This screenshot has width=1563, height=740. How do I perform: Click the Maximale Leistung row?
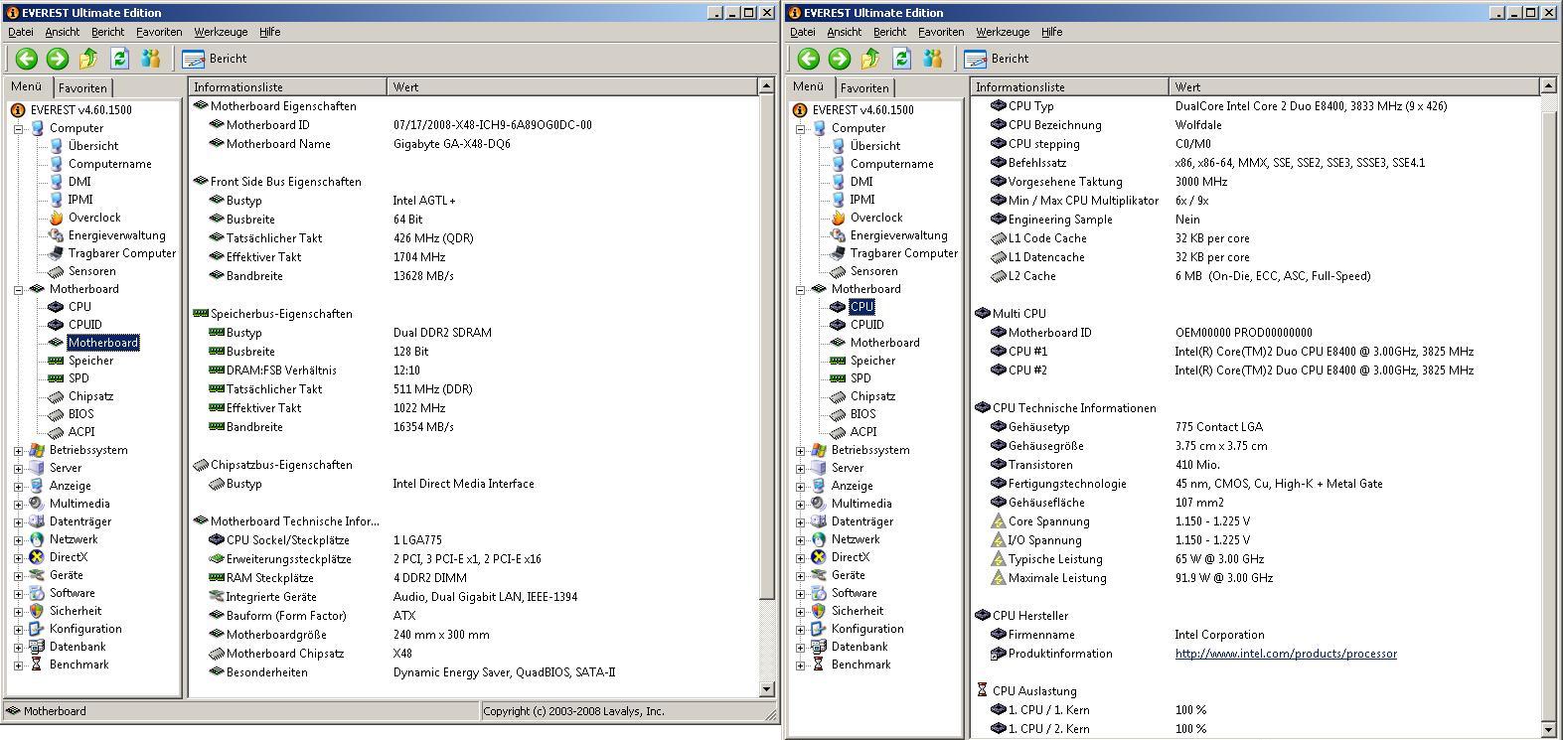(x=1255, y=578)
